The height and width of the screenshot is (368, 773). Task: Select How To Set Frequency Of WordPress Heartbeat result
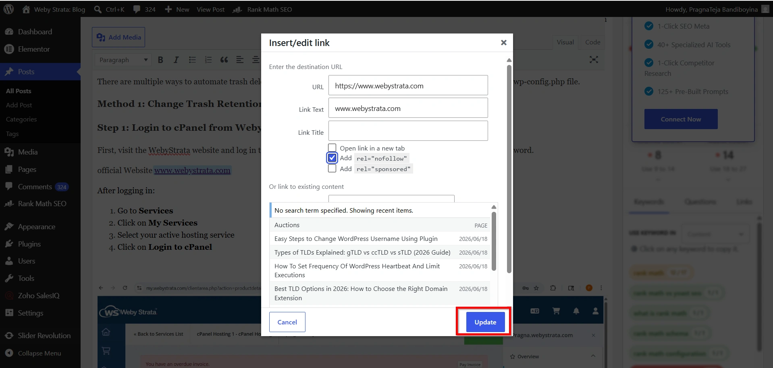point(380,271)
